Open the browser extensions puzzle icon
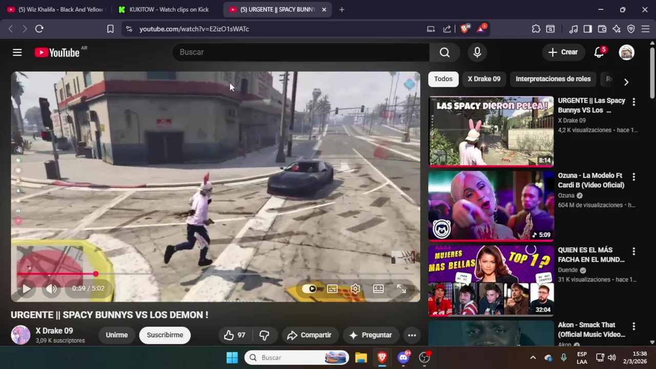The image size is (656, 369). (x=536, y=29)
